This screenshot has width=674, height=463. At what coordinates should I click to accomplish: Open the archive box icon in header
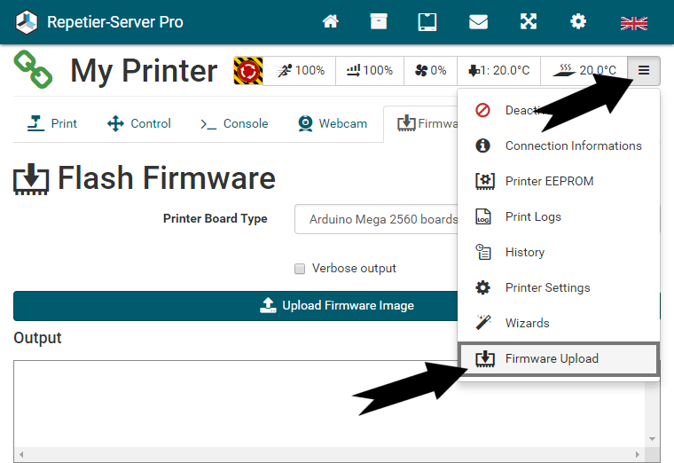click(x=379, y=22)
